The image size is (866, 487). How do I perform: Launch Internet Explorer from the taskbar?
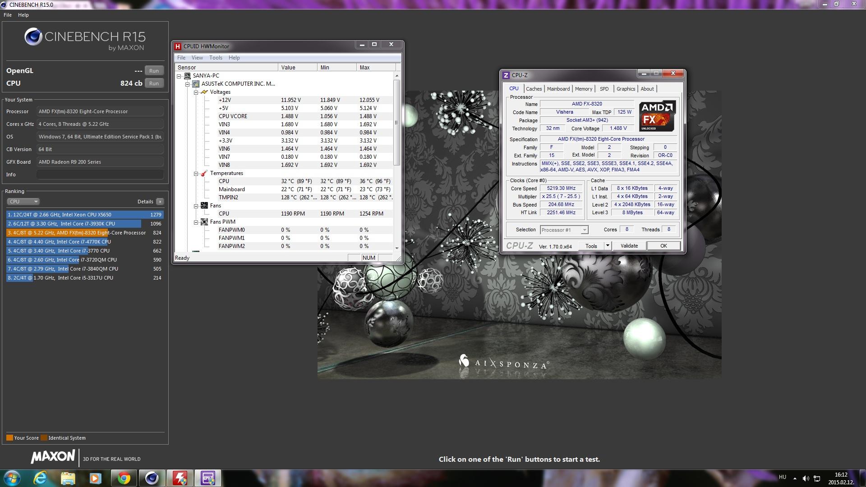coord(41,478)
